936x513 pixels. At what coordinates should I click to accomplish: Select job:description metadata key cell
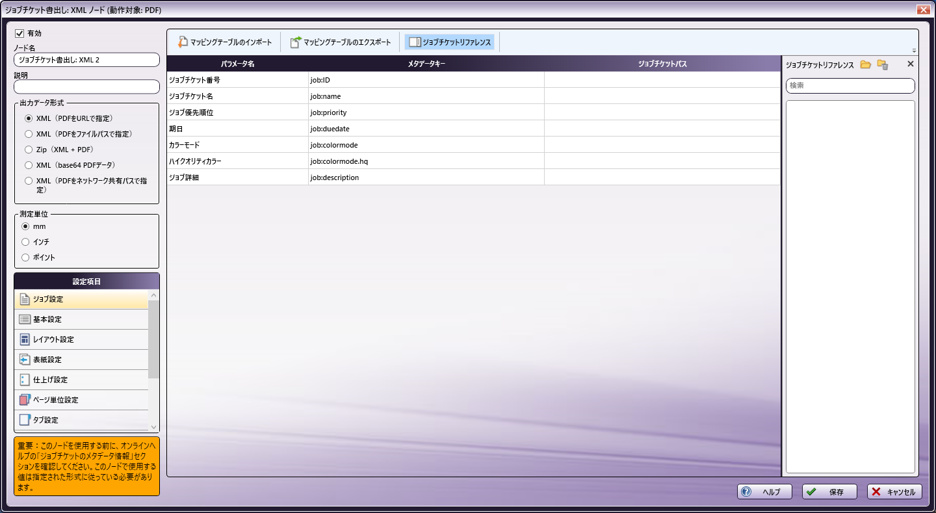pyautogui.click(x=426, y=178)
